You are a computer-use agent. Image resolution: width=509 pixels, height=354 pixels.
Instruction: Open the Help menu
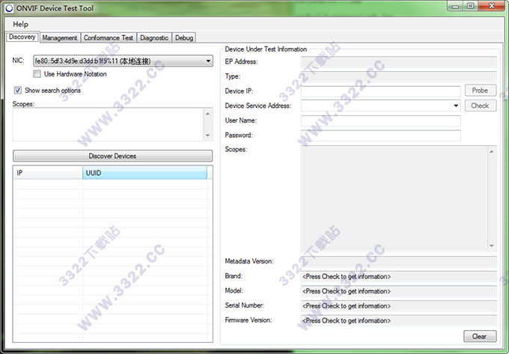click(x=20, y=25)
